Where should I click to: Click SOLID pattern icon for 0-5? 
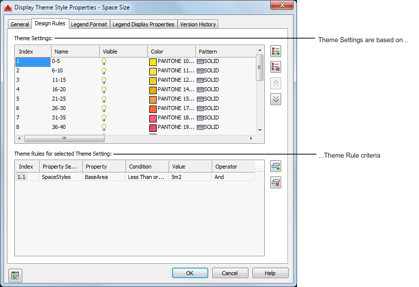tap(200, 61)
